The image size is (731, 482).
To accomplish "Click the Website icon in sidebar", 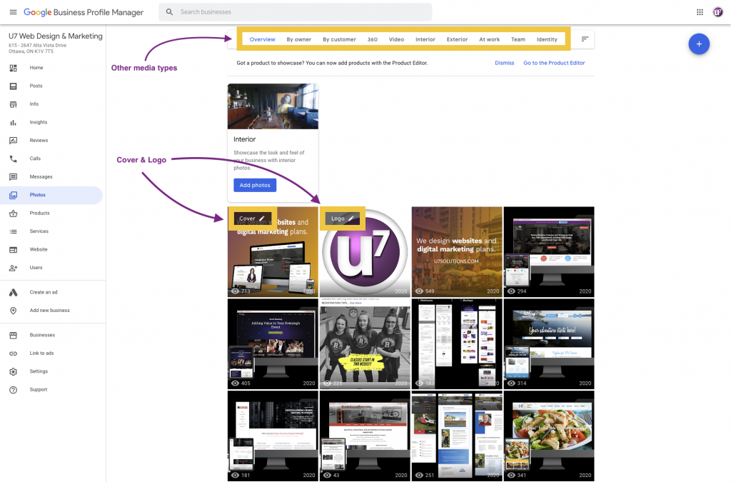I will click(13, 250).
